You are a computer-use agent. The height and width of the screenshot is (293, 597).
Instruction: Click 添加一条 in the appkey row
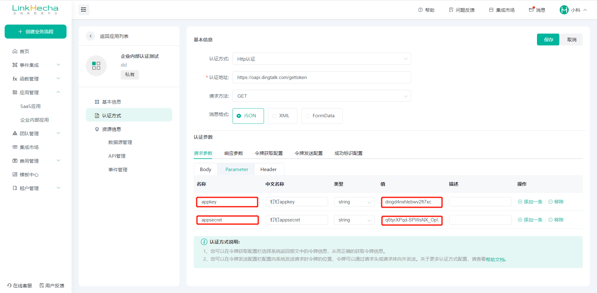tap(530, 202)
